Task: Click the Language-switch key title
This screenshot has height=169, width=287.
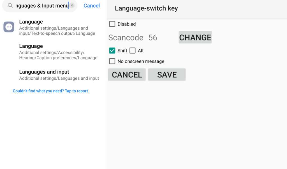Action: pos(146,8)
